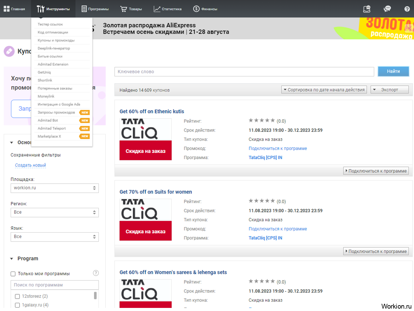
Task: Click the Ключевое слово search field
Action: (244, 72)
